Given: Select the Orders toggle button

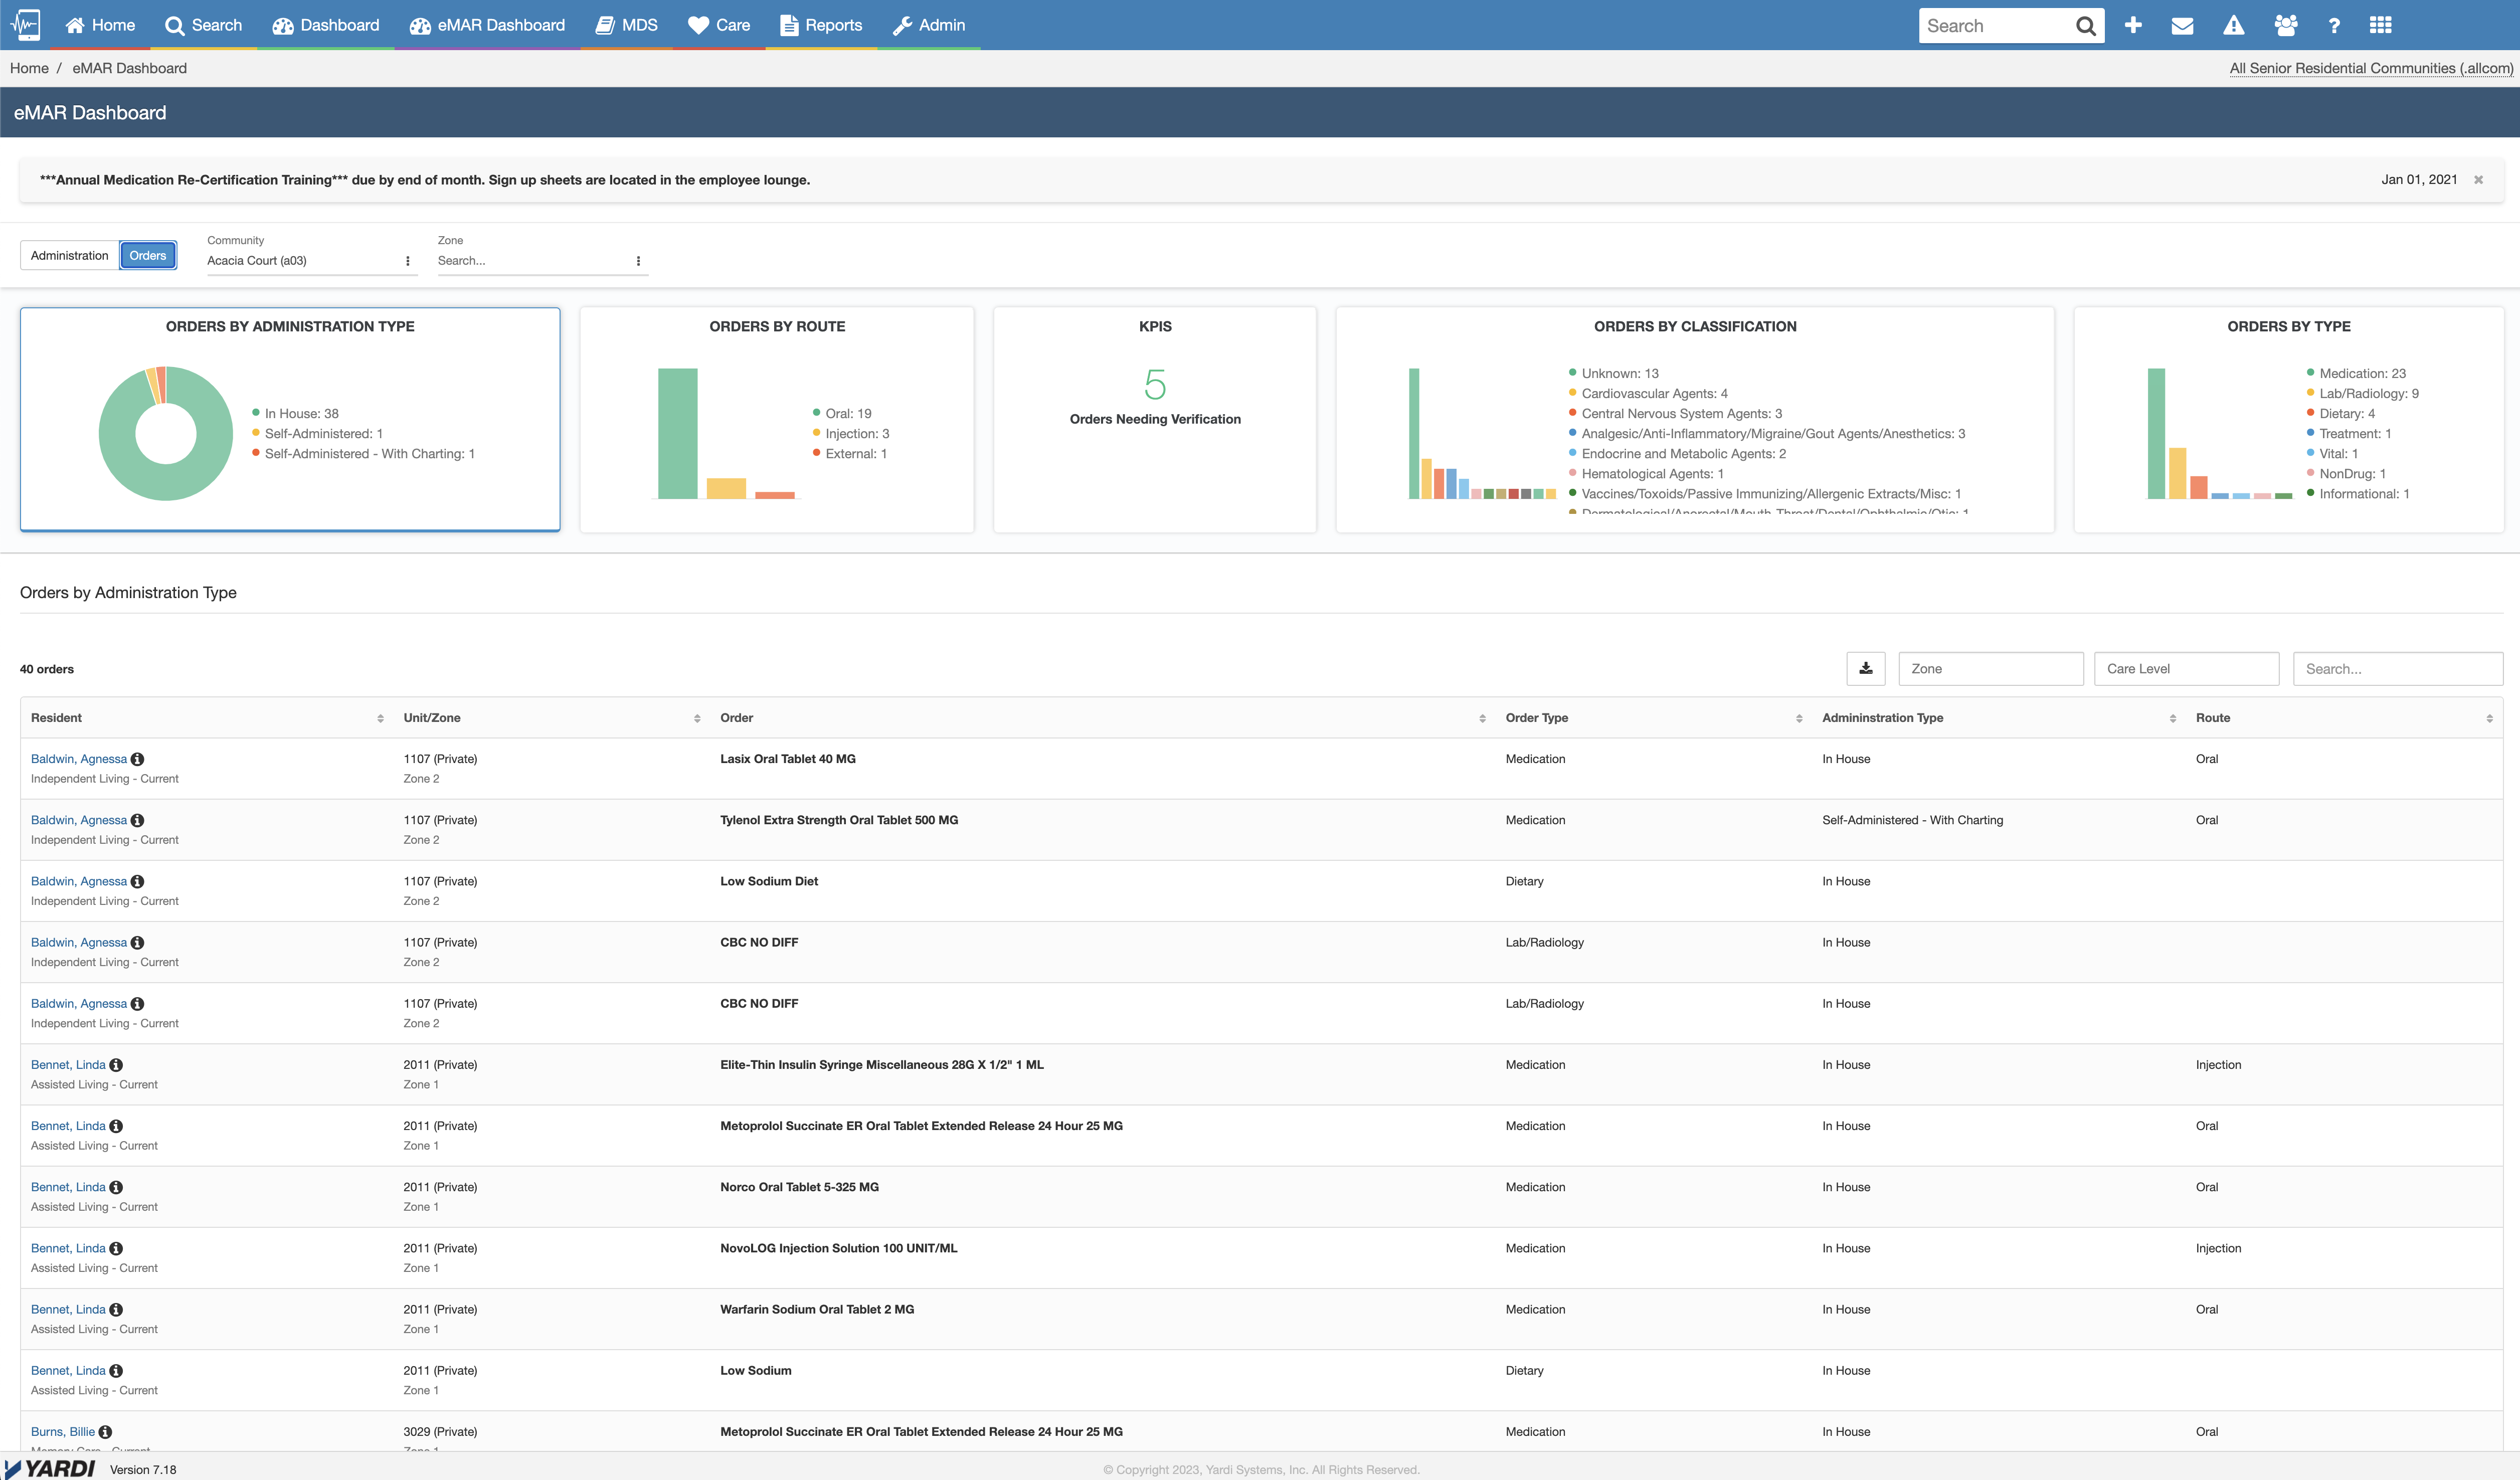Looking at the screenshot, I should (x=148, y=255).
